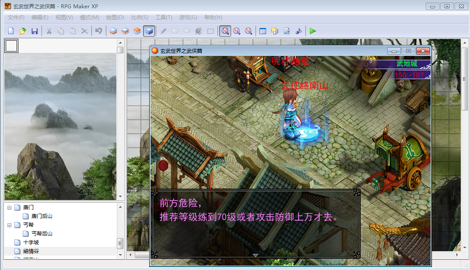The height and width of the screenshot is (270, 470).
Task: Switch to Layer 1 editing mode
Action: pyautogui.click(x=113, y=31)
